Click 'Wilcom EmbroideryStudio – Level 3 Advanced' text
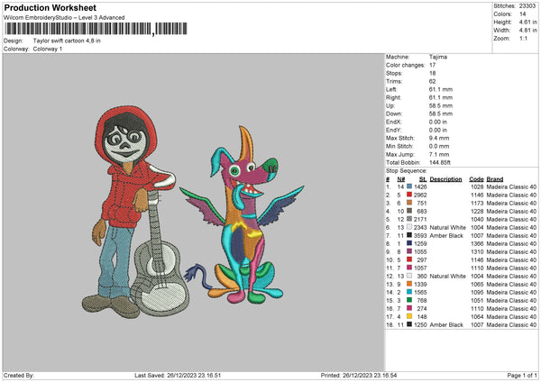541x382 pixels. tap(64, 18)
